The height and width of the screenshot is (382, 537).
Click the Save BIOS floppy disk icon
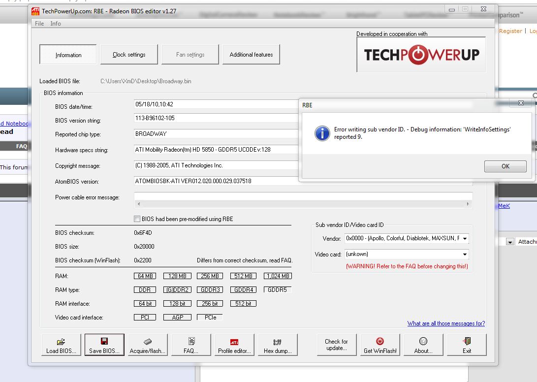104,341
